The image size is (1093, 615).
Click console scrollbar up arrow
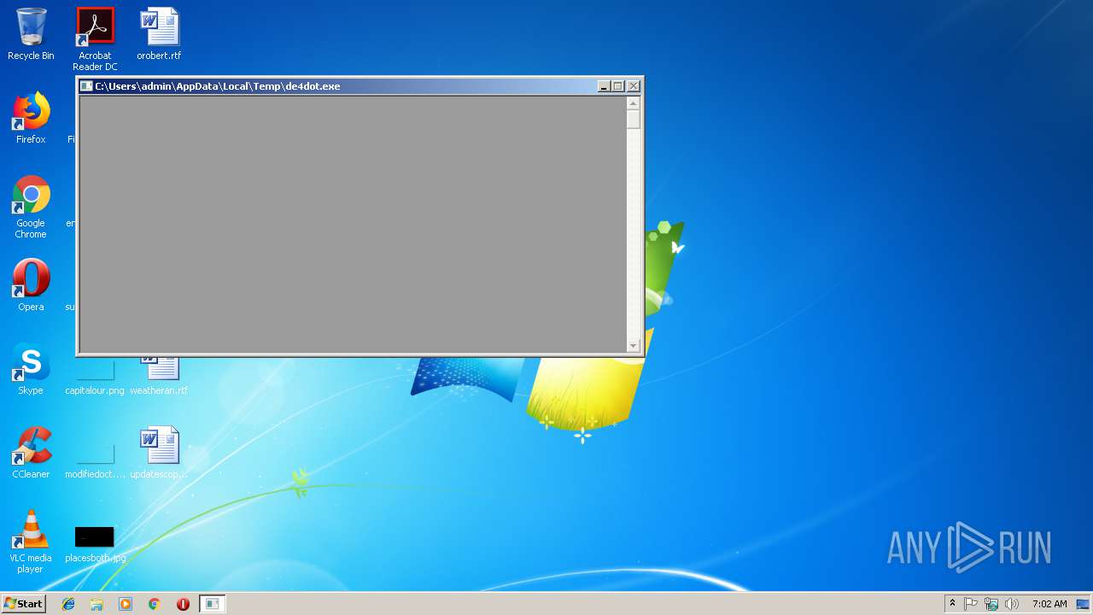(x=633, y=103)
